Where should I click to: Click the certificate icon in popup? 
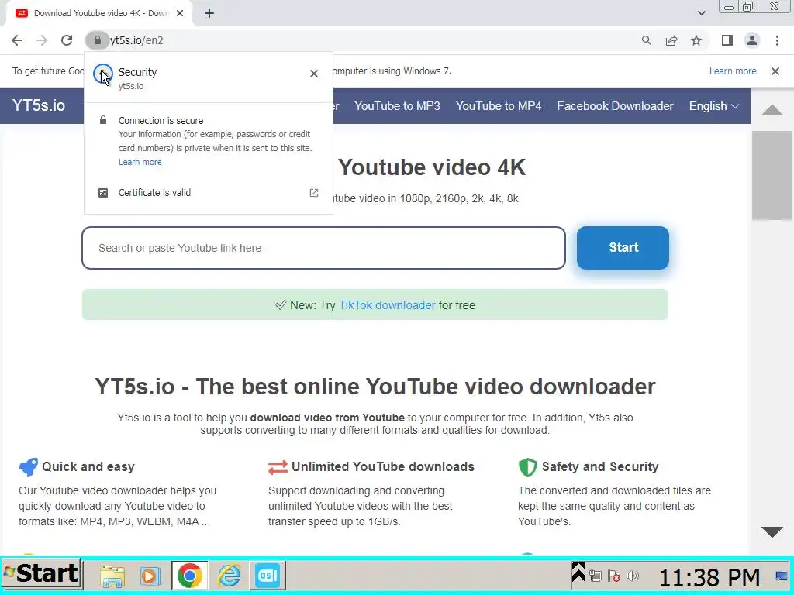click(103, 193)
